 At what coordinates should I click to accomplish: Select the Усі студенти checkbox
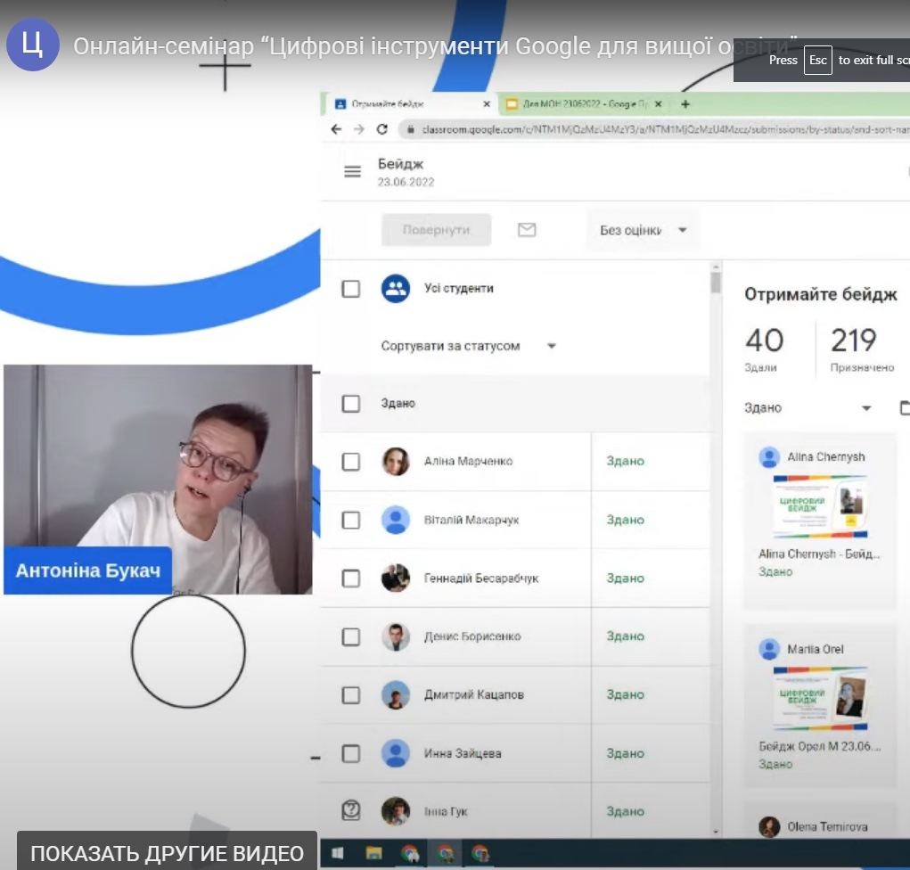point(351,289)
